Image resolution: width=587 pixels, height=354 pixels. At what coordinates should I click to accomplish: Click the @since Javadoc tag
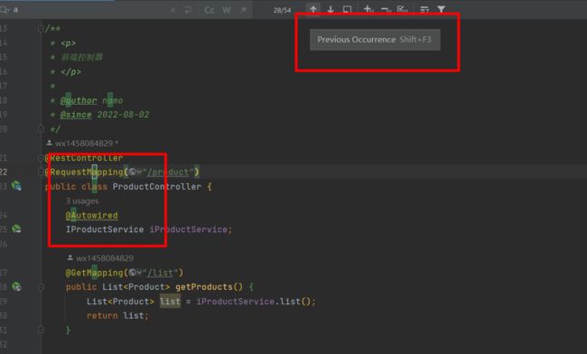[x=76, y=115]
